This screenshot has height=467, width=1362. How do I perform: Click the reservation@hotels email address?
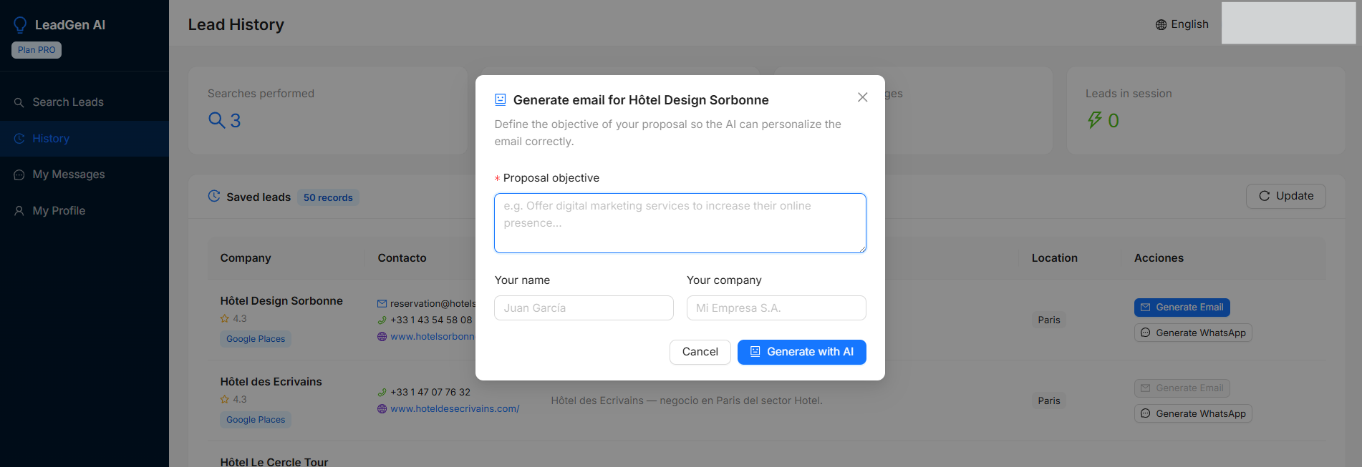pos(433,304)
